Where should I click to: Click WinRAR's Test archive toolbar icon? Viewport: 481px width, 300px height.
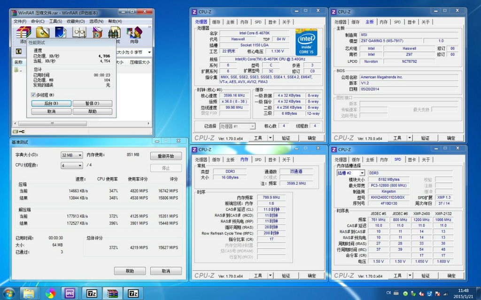tap(61, 32)
